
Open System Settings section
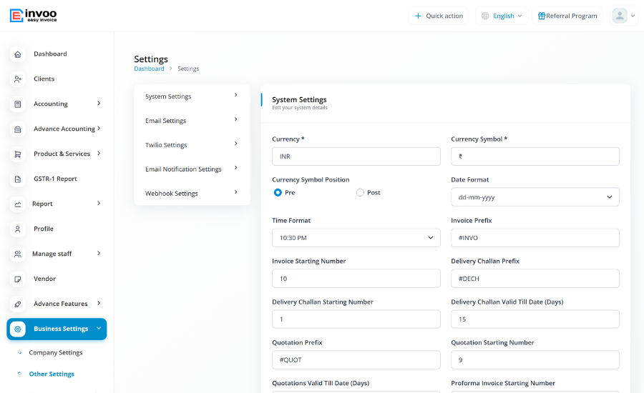point(192,96)
